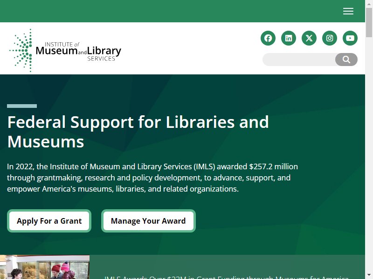Click the page vertical scrollbar thumb
Image resolution: width=373 pixels, height=279 pixels.
coord(369,22)
